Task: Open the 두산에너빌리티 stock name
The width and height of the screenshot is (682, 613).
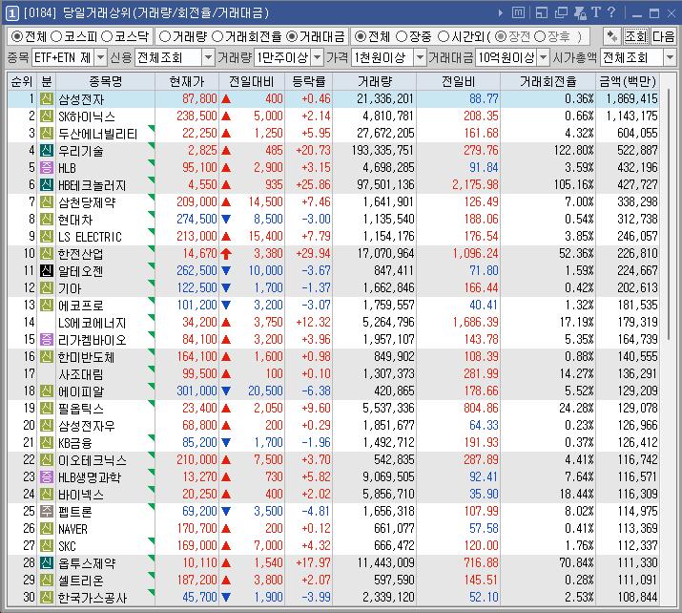Action: [98, 134]
